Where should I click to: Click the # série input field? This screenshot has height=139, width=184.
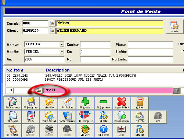(x=151, y=52)
